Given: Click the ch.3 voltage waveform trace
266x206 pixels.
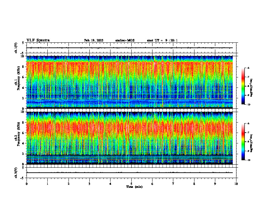Looking at the screenshot, I should tap(130, 173).
